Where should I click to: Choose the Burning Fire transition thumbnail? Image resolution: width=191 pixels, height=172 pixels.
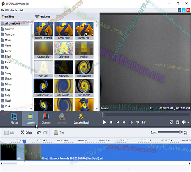tap(84, 31)
